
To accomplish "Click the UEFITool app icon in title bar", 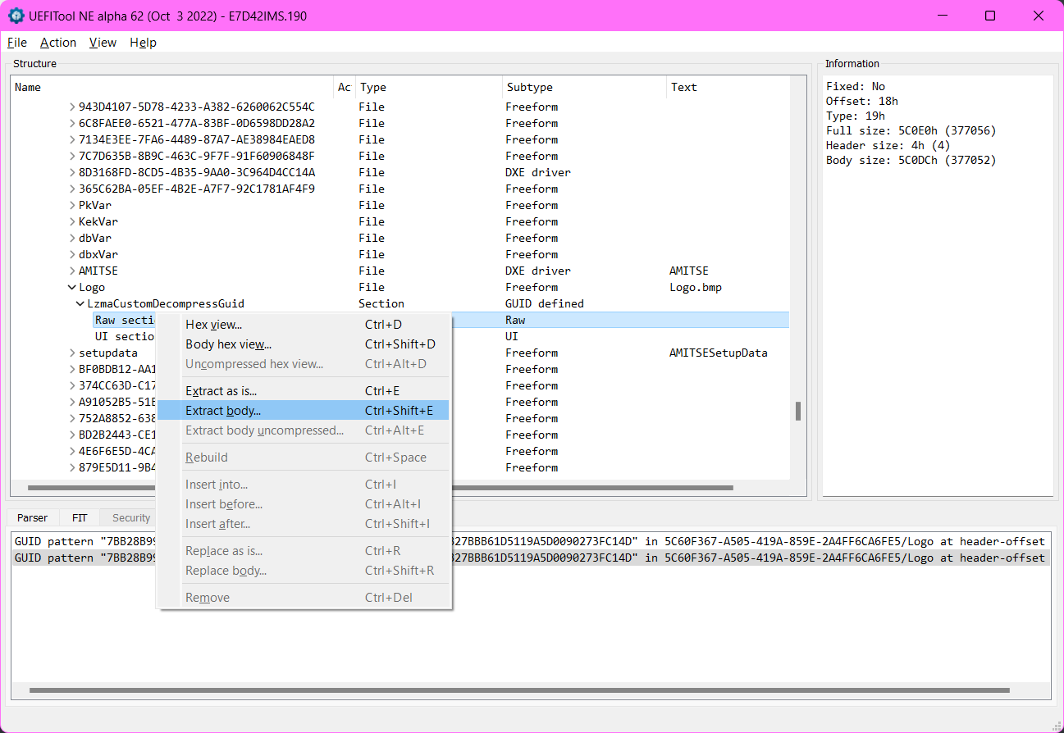I will 16,16.
